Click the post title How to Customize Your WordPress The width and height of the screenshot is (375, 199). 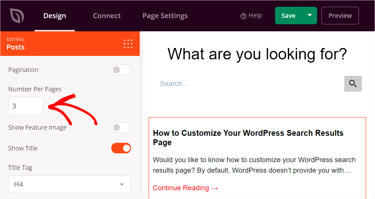[248, 138]
